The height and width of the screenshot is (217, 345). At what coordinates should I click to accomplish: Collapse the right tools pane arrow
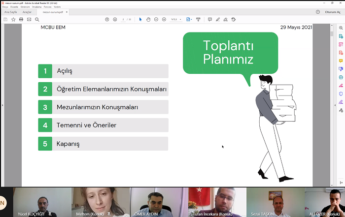(334, 105)
